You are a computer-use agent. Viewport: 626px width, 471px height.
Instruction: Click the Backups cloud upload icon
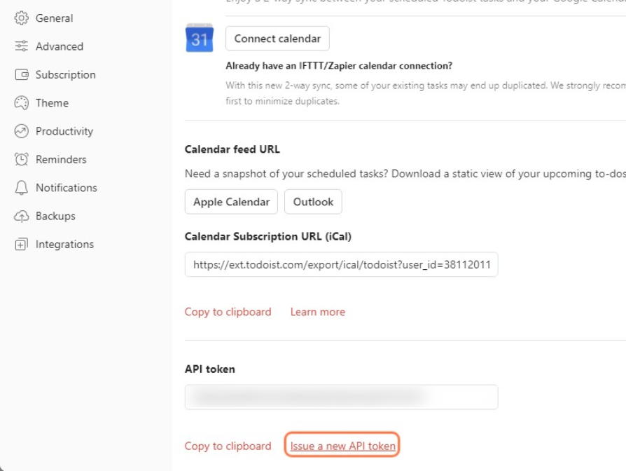click(x=22, y=216)
